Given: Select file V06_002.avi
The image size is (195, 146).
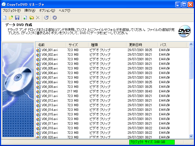Looking at the screenshot, I should (x=50, y=55).
